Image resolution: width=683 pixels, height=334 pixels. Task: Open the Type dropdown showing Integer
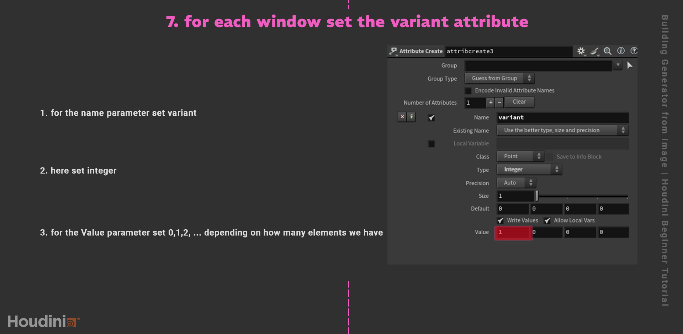(529, 169)
